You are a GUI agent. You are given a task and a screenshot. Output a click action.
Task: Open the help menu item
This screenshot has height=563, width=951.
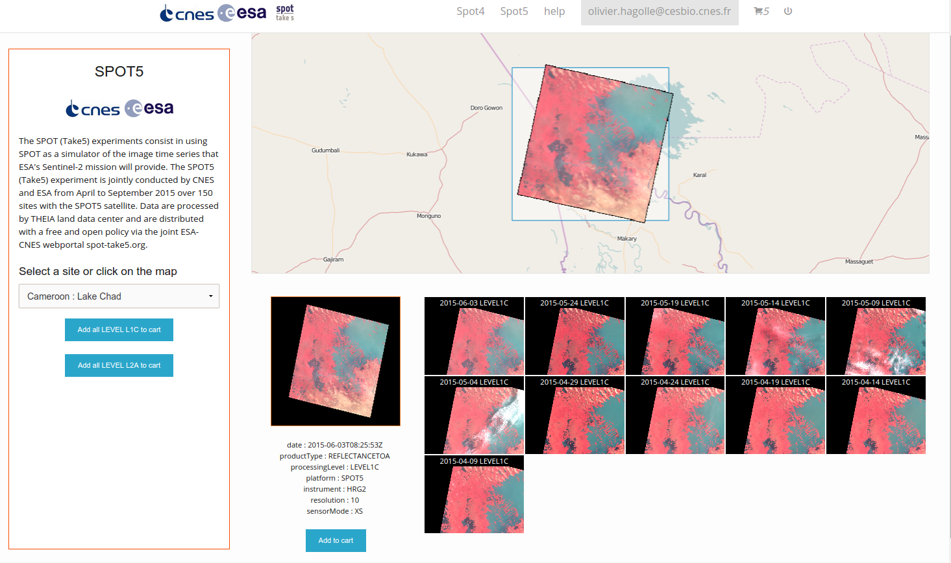point(554,11)
